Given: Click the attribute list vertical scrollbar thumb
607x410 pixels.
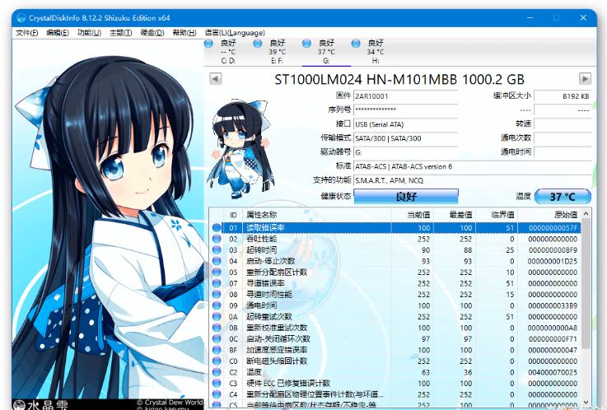Looking at the screenshot, I should point(586,283).
